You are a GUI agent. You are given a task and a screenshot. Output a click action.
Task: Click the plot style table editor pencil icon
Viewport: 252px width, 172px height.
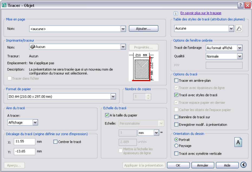(x=239, y=29)
